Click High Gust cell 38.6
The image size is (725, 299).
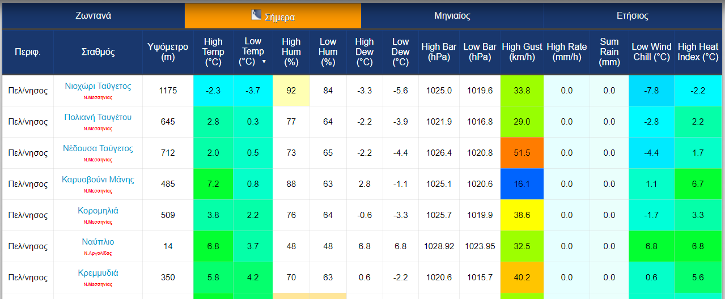tap(522, 215)
